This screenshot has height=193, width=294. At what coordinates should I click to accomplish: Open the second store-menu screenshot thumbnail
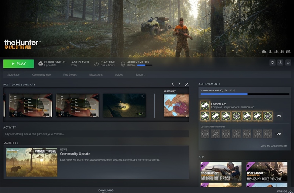(78, 105)
